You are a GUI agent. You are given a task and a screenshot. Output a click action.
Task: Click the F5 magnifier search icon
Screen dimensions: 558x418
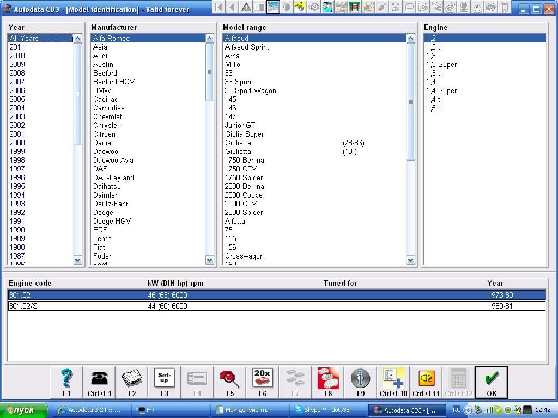pos(230,382)
